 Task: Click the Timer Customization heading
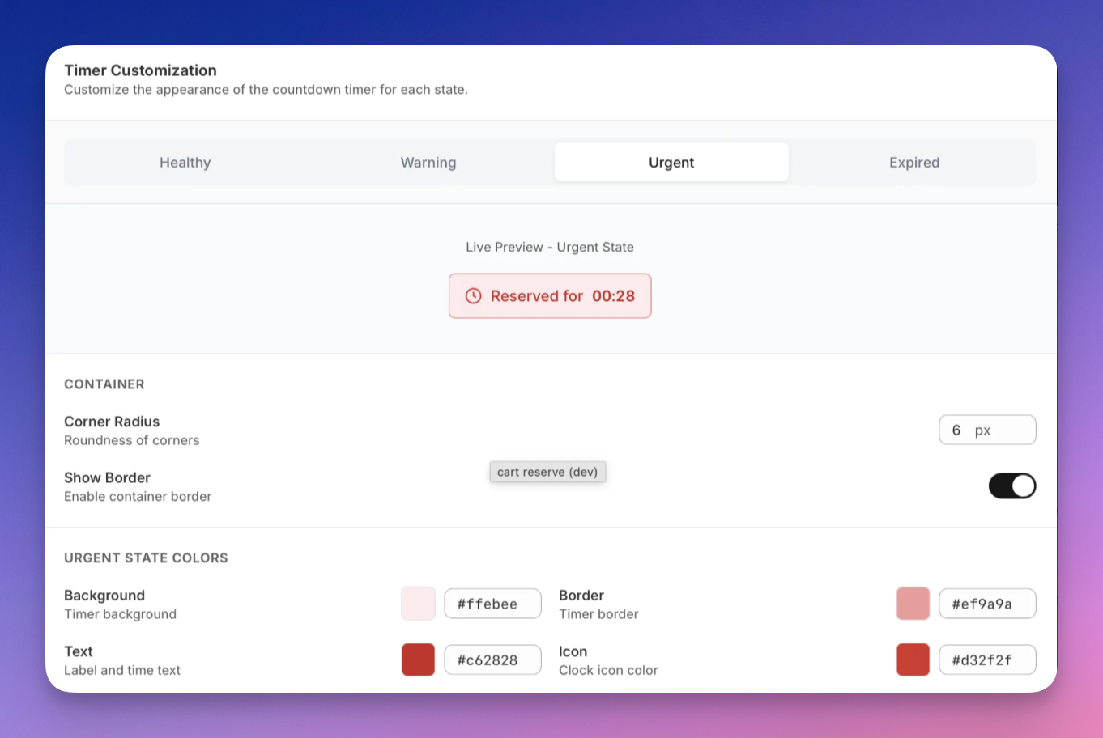click(141, 70)
